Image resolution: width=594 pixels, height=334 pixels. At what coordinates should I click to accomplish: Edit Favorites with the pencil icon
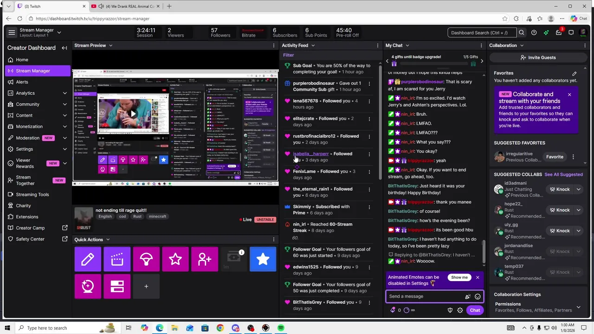coord(575,73)
